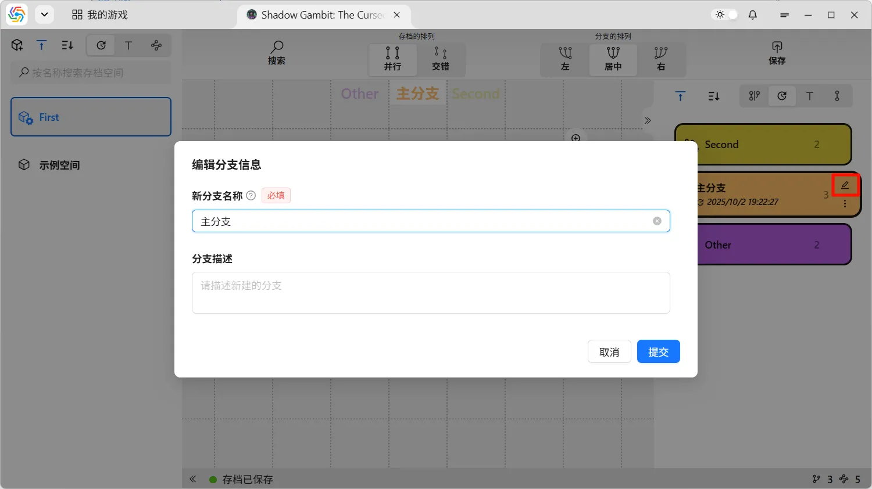This screenshot has height=489, width=872.
Task: Open the three-dot menu on 主分支
Action: pyautogui.click(x=845, y=204)
